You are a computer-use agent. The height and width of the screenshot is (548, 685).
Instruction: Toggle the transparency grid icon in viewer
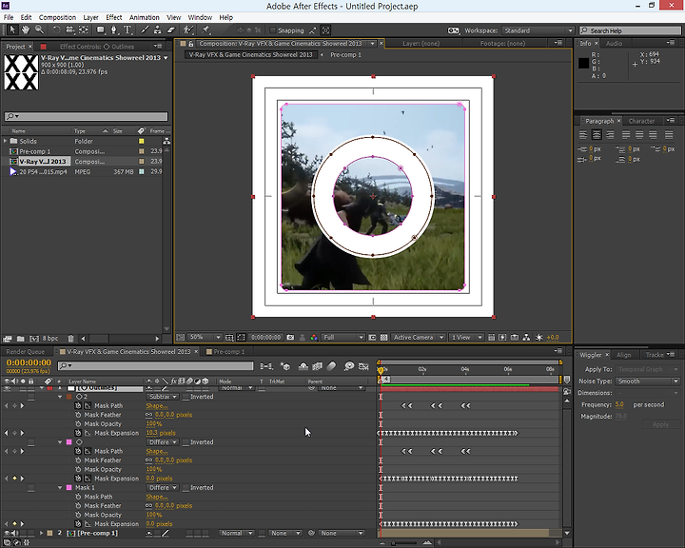[x=383, y=338]
